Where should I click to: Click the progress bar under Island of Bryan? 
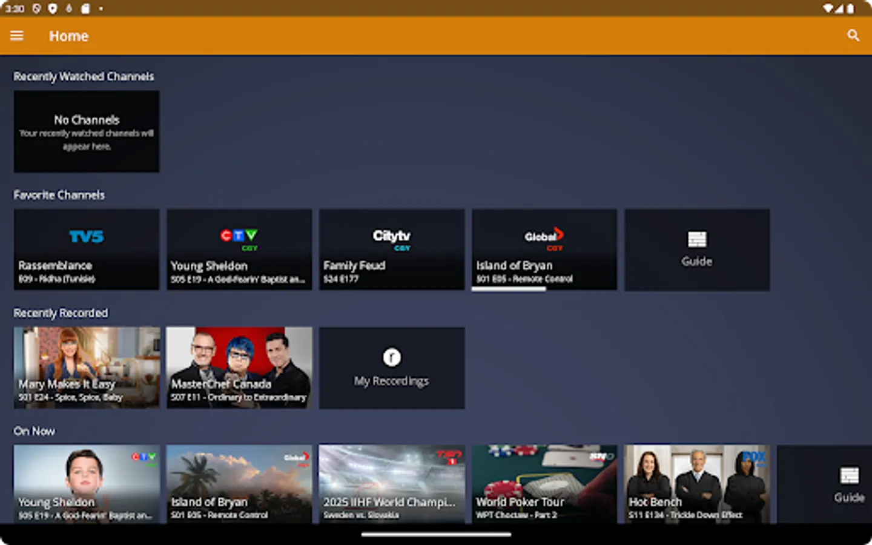pyautogui.click(x=509, y=289)
